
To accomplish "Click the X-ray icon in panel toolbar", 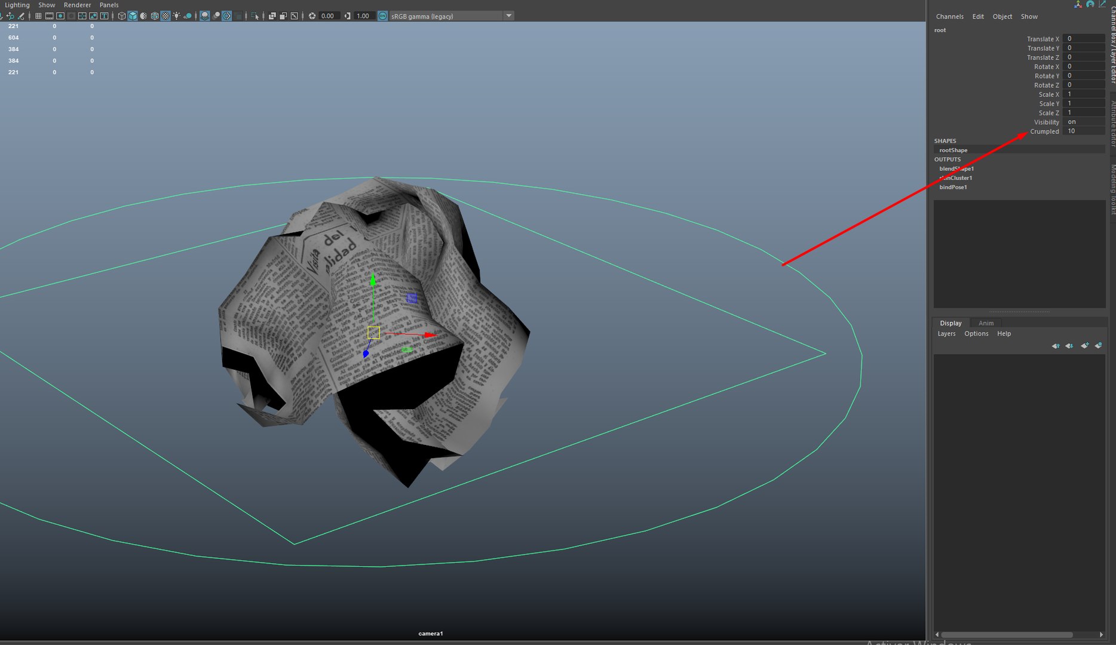I will [x=272, y=16].
